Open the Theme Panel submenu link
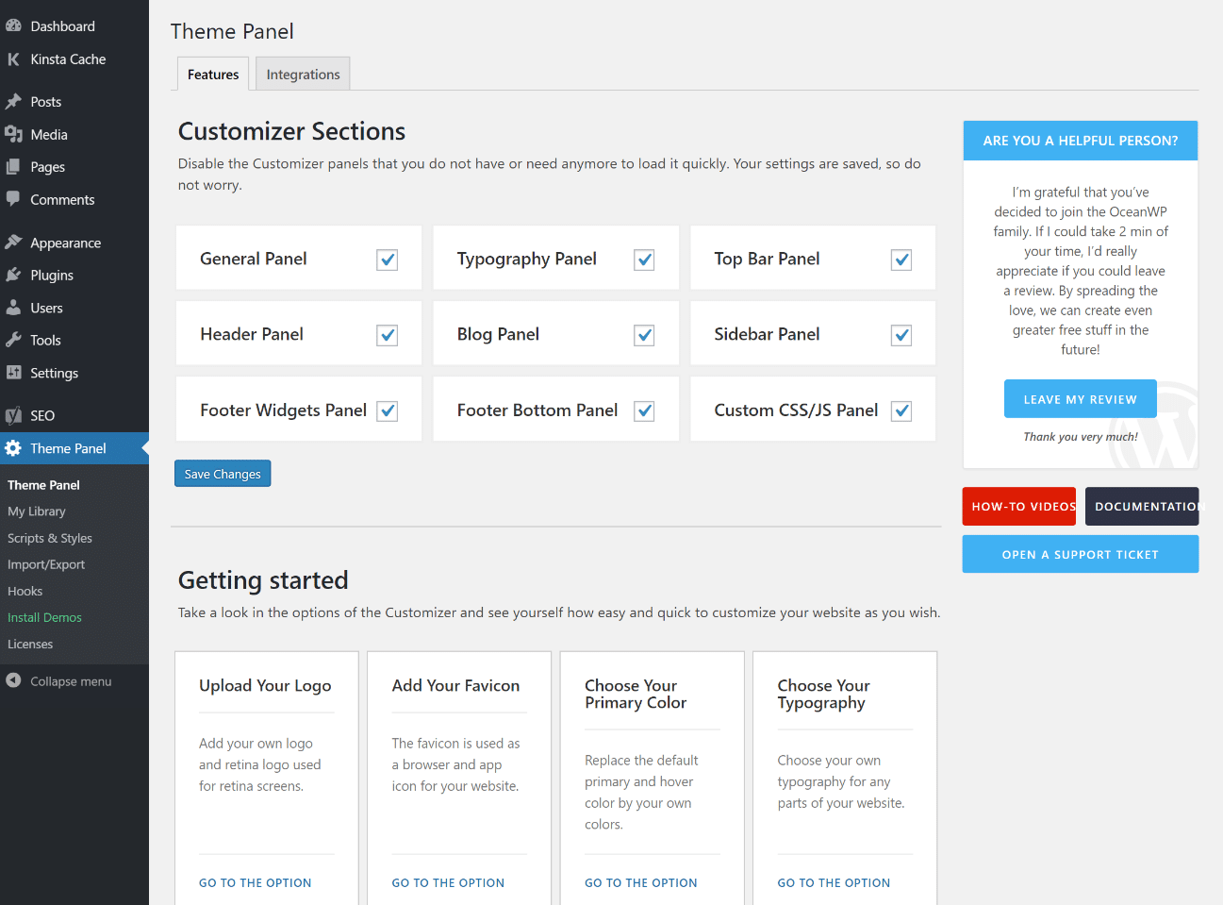The height and width of the screenshot is (905, 1223). click(x=43, y=485)
